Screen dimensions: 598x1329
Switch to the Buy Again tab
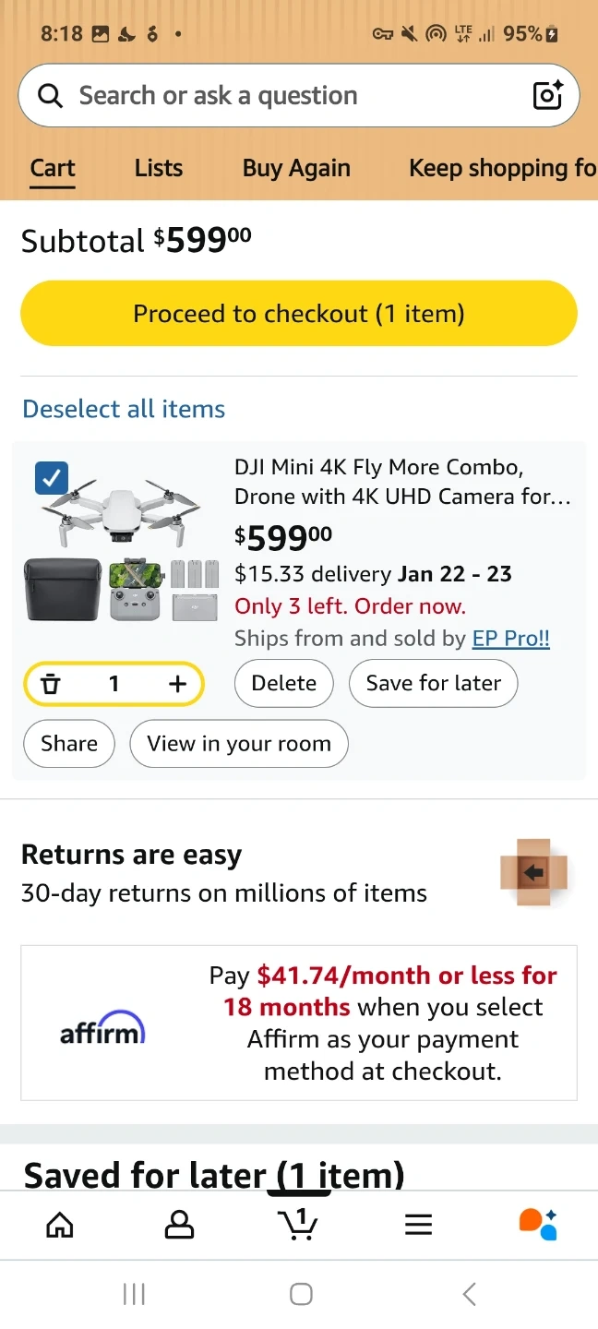click(x=296, y=168)
